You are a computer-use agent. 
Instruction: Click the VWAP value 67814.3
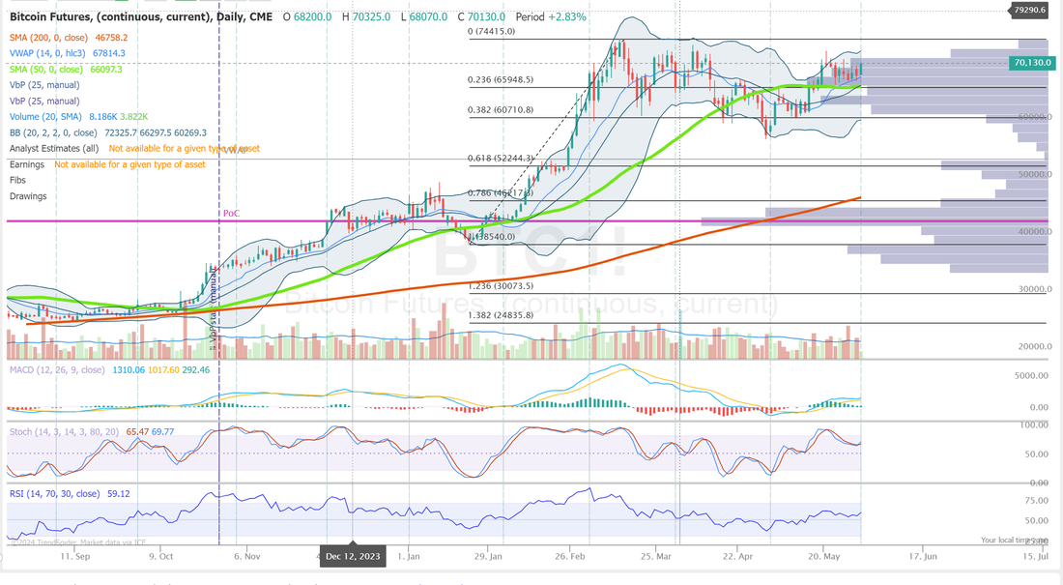click(108, 53)
